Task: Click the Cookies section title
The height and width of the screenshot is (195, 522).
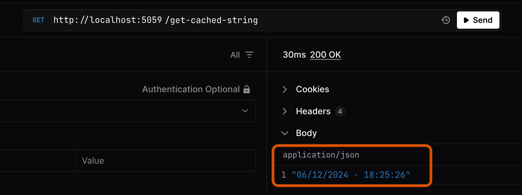Action: (313, 89)
